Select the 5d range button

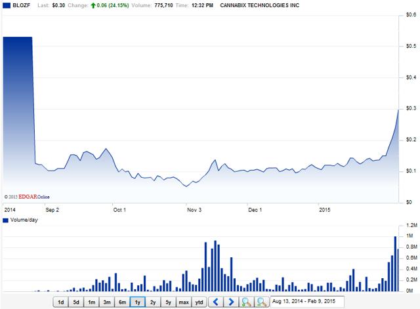pos(76,302)
